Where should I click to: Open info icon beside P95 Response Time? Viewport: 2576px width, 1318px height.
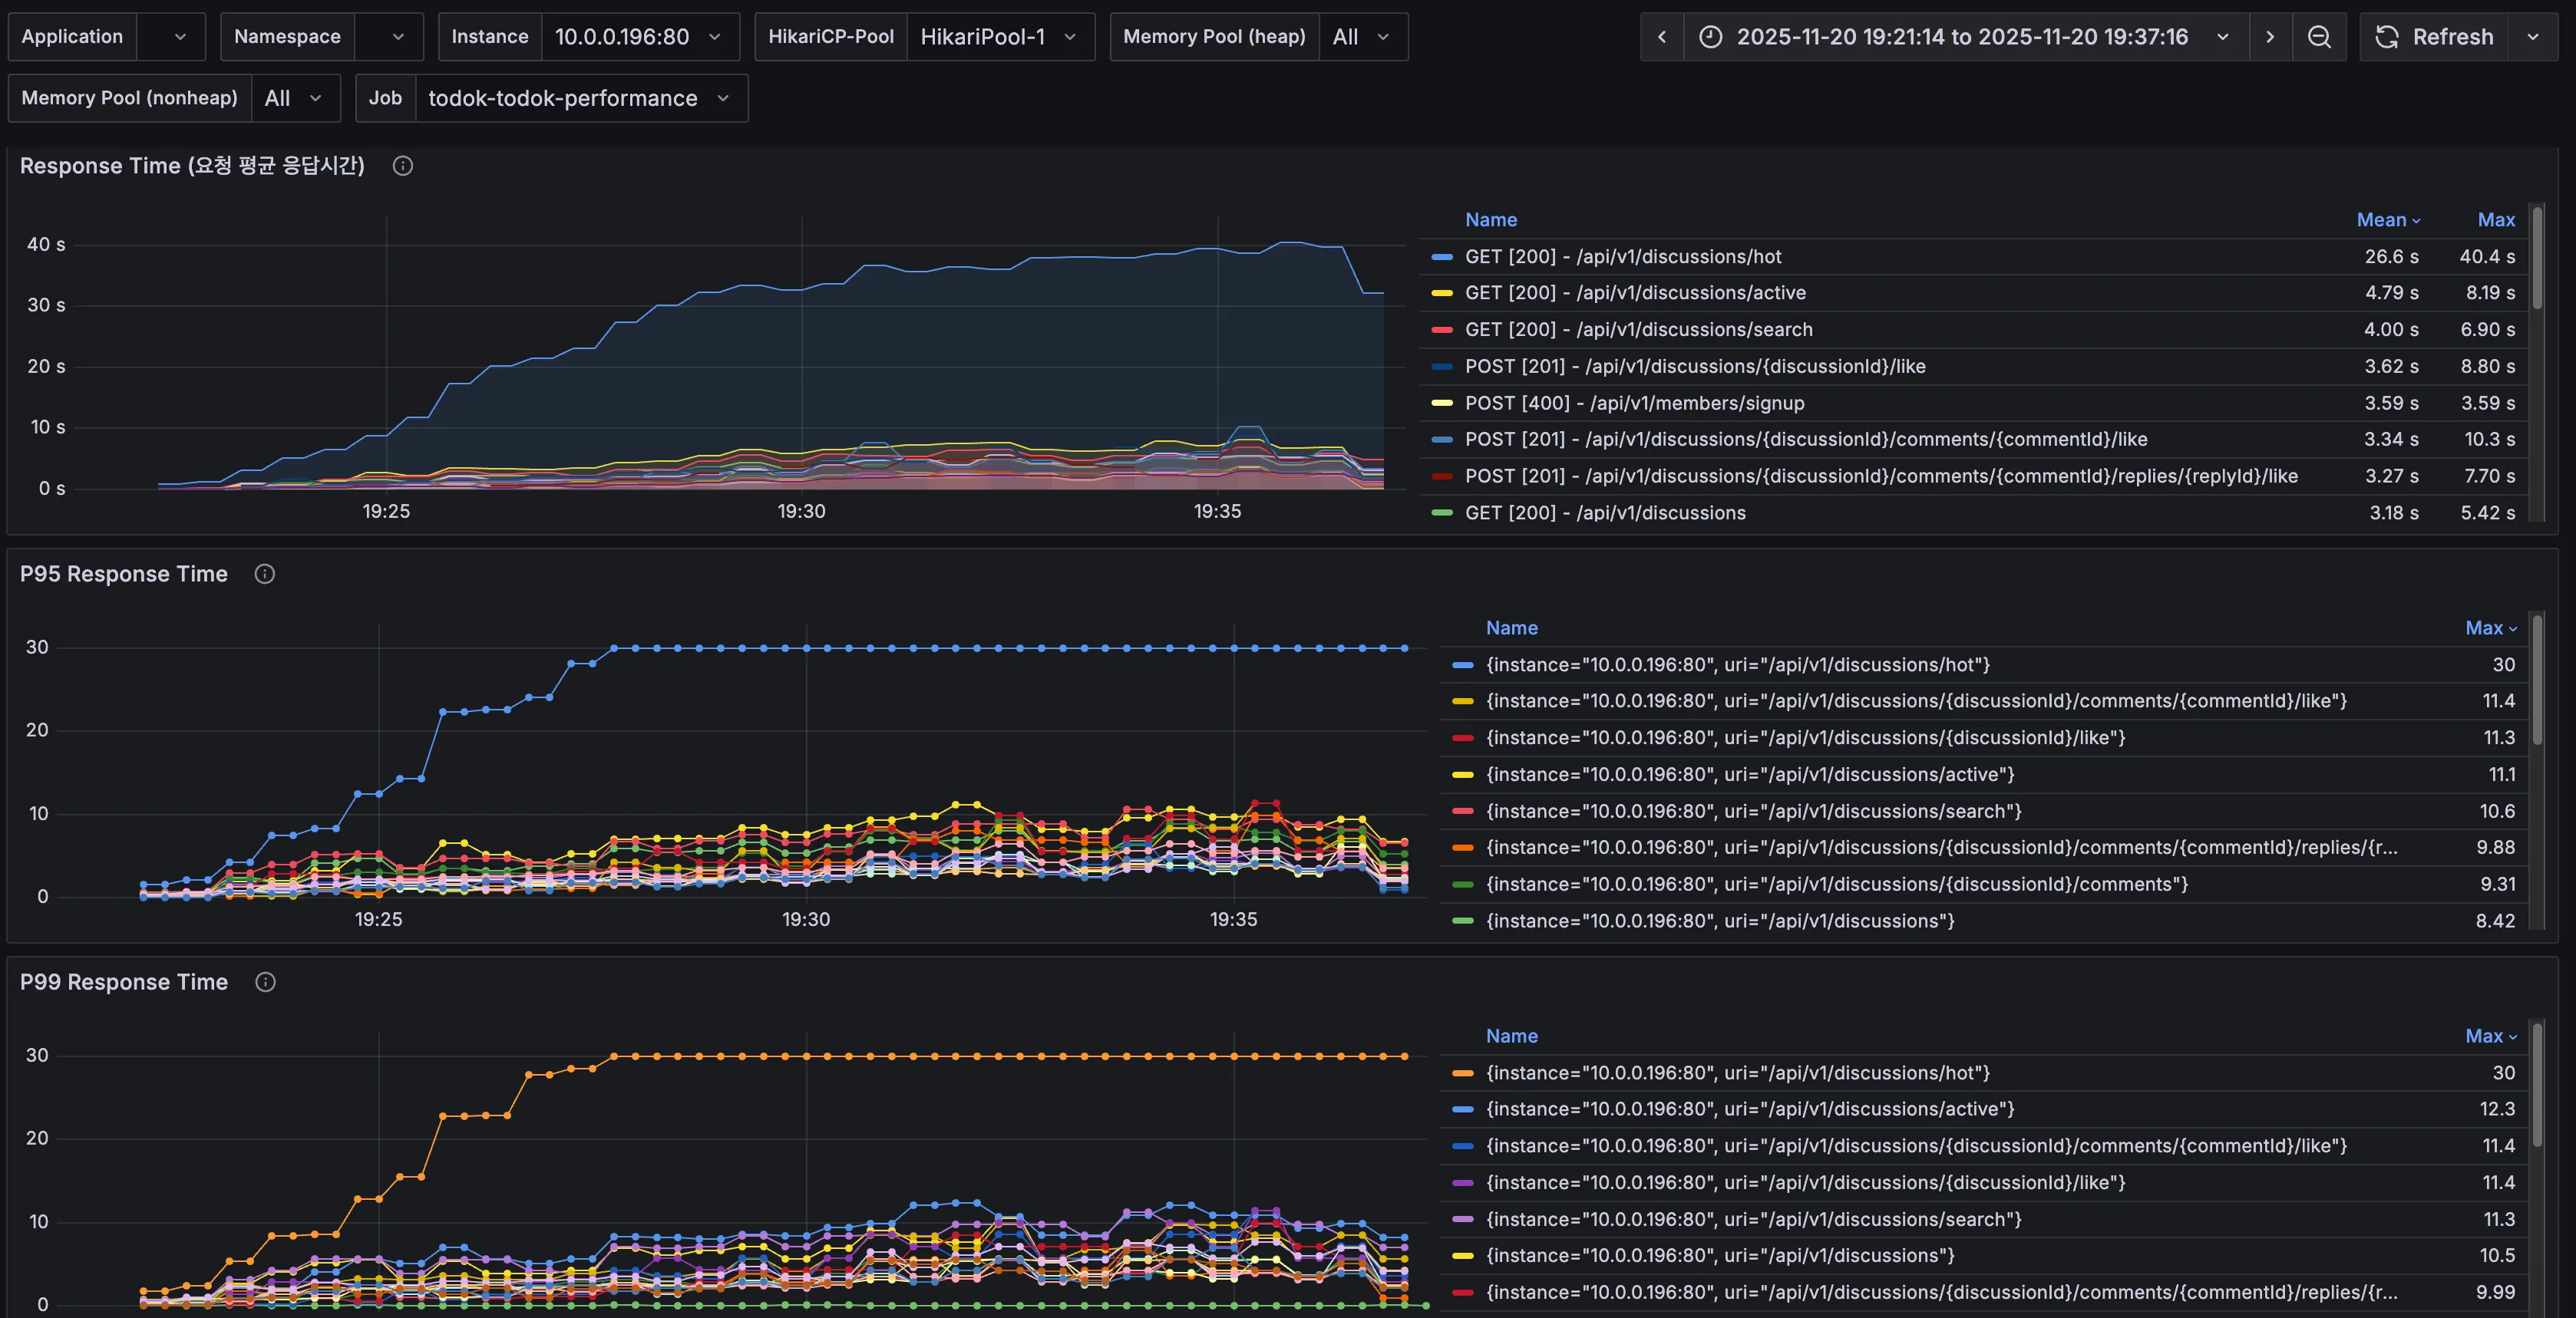click(265, 574)
